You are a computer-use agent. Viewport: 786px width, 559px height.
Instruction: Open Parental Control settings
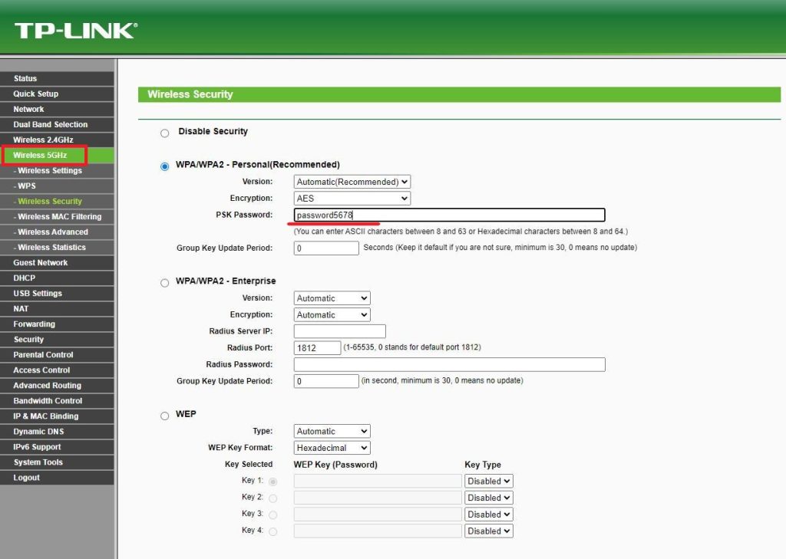pos(43,354)
